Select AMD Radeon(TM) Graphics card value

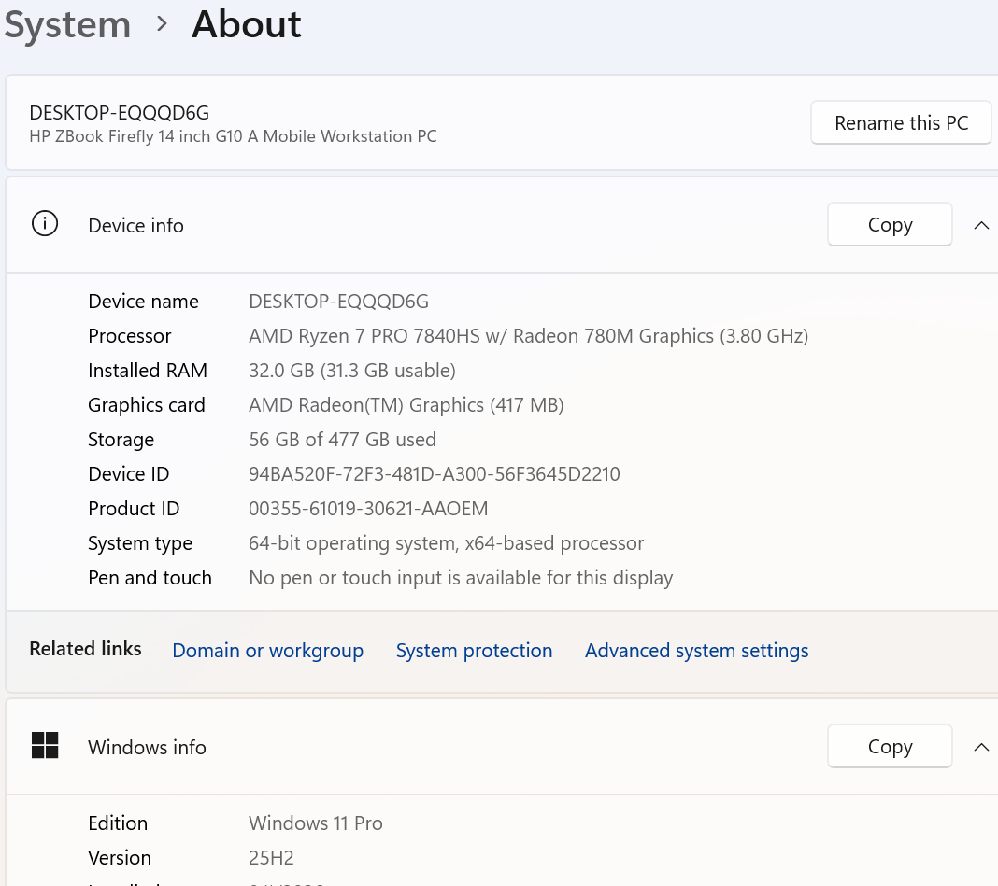[x=406, y=404]
